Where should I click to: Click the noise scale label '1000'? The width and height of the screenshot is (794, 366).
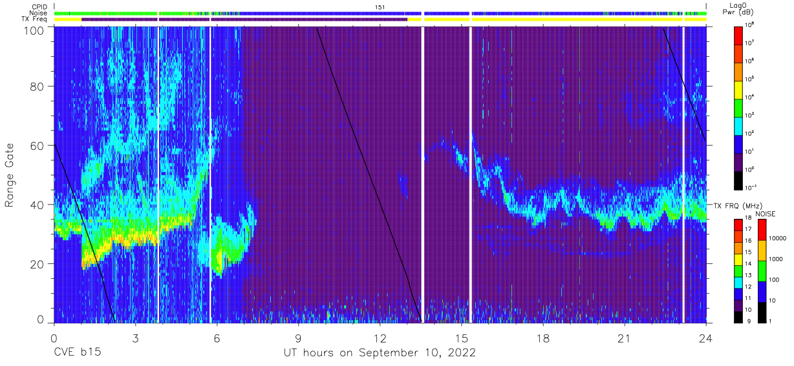pyautogui.click(x=776, y=258)
